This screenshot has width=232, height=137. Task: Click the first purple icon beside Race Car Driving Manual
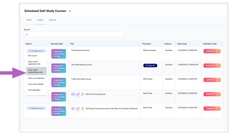(73, 94)
